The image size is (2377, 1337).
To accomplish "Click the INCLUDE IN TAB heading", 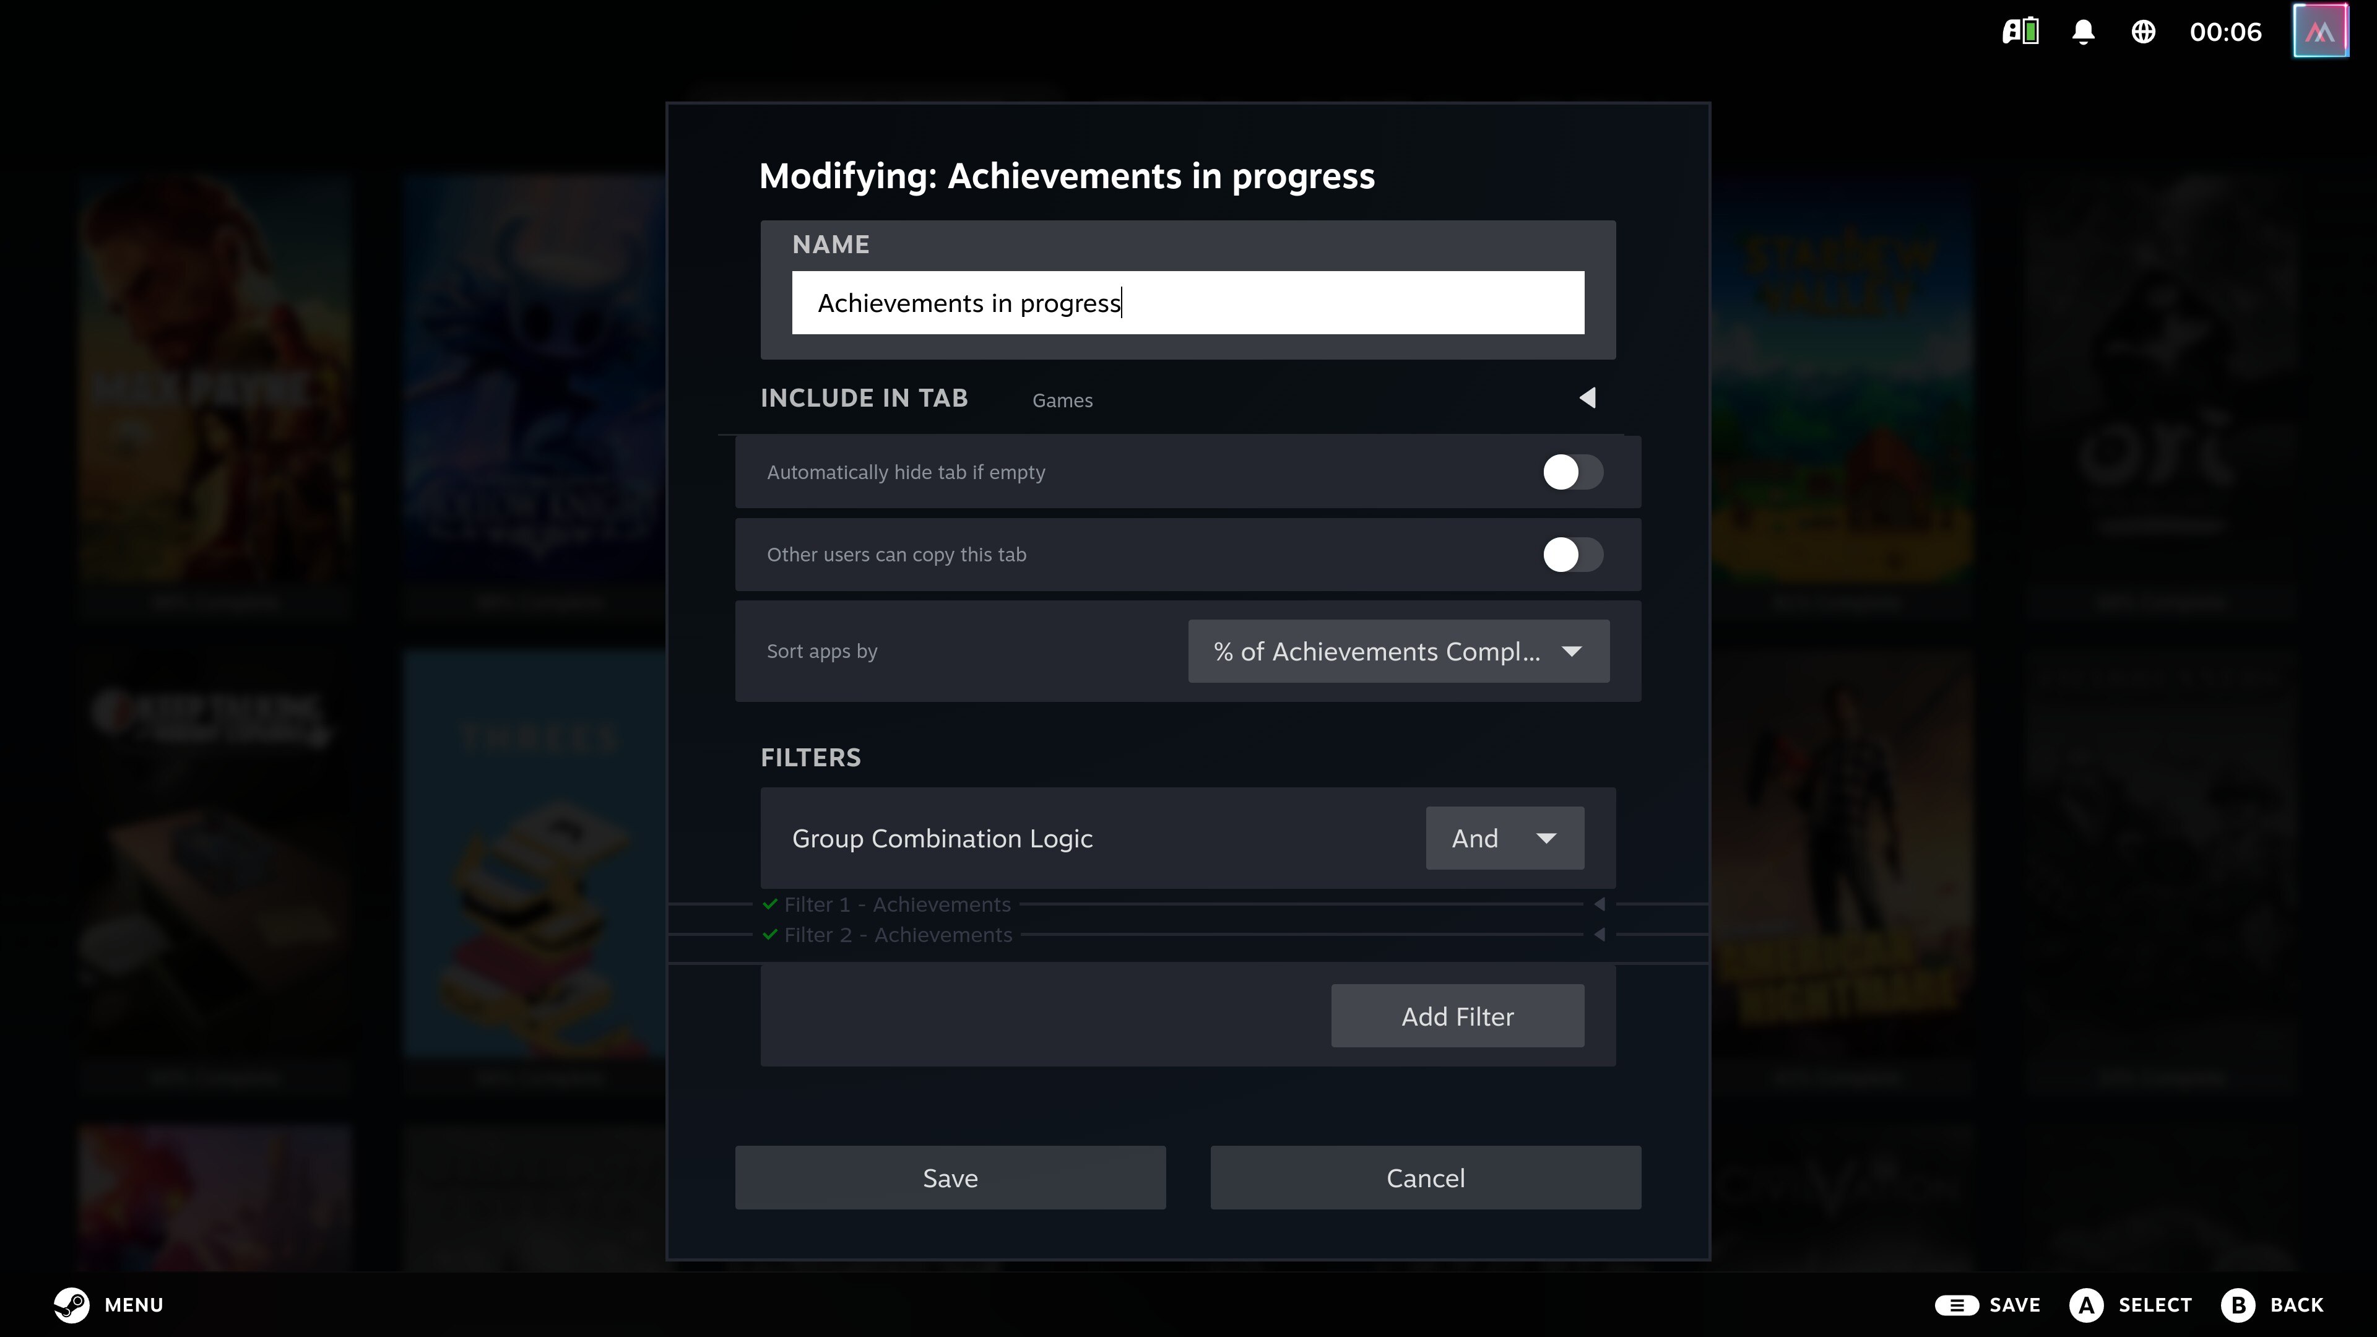I will coord(864,397).
